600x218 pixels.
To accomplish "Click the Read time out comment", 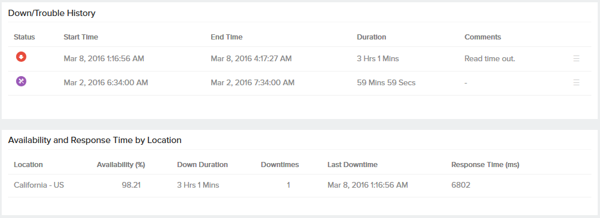I will pyautogui.click(x=490, y=59).
